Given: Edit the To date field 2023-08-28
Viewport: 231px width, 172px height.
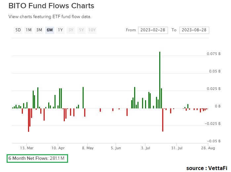Looking at the screenshot, I should (194, 30).
